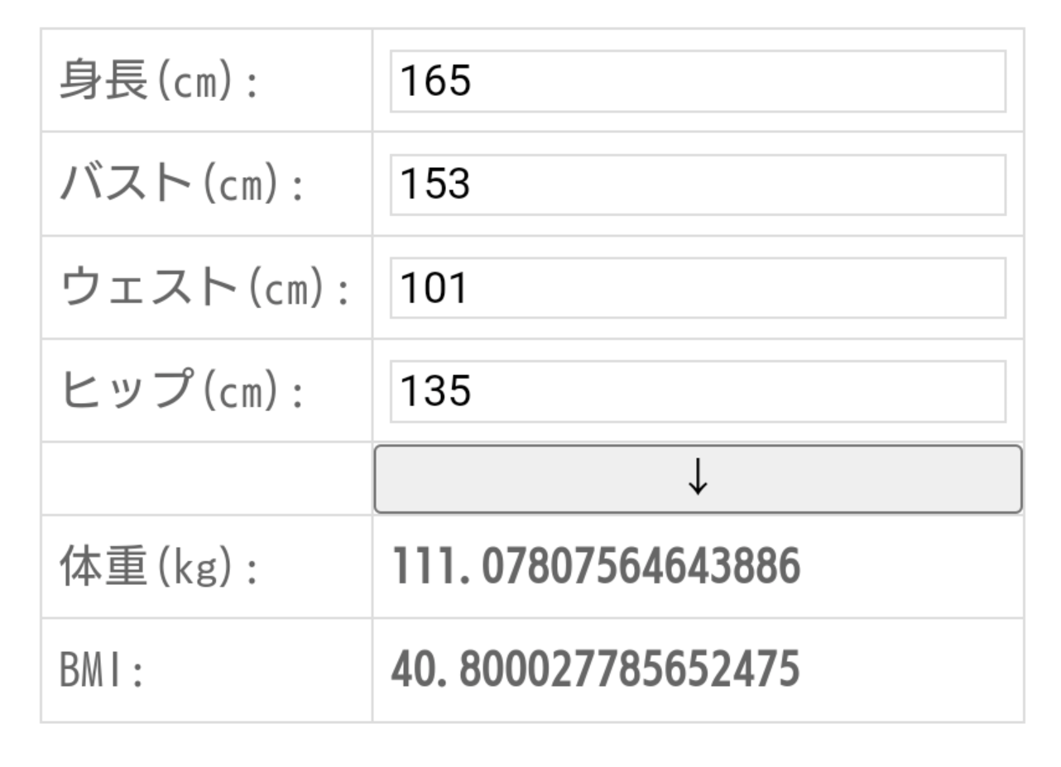This screenshot has height=767, width=1061.
Task: Place cursor on the 165 height value
Action: pos(436,81)
